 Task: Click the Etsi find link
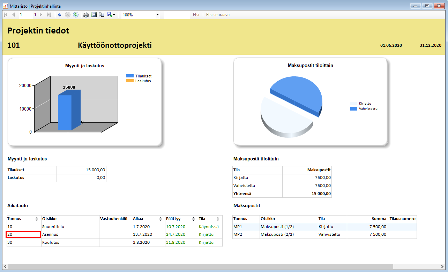click(x=196, y=15)
